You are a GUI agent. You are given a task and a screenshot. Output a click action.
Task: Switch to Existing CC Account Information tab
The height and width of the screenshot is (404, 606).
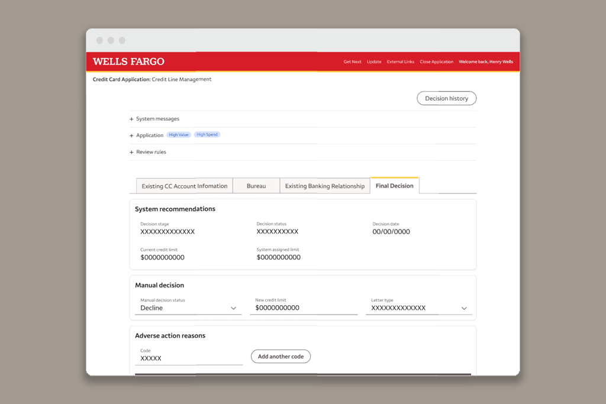pyautogui.click(x=184, y=186)
